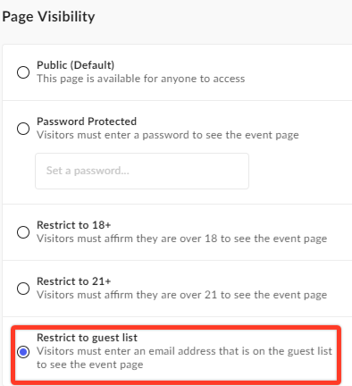Click the word 'Default' in parentheses
This screenshot has height=386, width=352.
[92, 65]
